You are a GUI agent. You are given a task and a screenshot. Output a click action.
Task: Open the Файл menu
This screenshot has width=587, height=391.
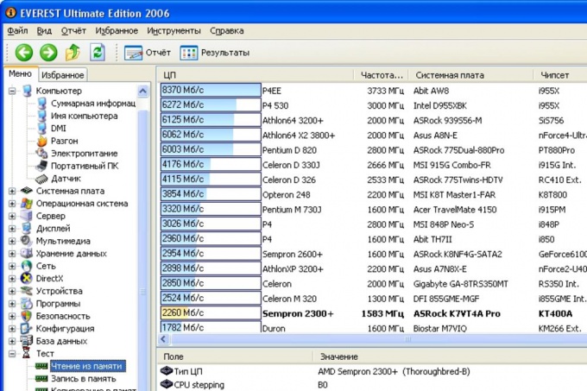[17, 31]
